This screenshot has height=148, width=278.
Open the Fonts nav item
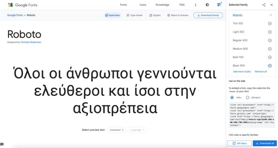[x=123, y=5]
